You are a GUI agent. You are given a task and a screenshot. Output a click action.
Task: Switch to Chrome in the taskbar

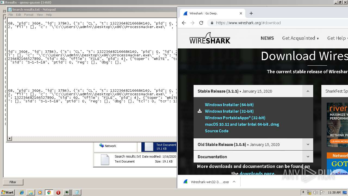(x=49, y=192)
